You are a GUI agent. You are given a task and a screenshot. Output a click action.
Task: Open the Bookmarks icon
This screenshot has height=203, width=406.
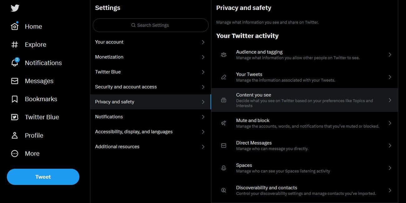tap(14, 98)
